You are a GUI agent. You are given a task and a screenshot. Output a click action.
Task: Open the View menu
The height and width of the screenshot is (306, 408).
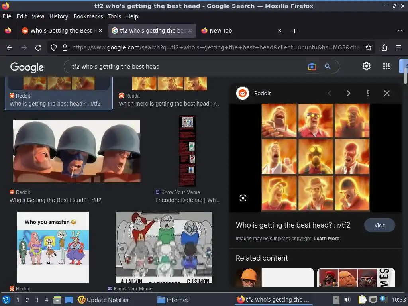coord(38,16)
